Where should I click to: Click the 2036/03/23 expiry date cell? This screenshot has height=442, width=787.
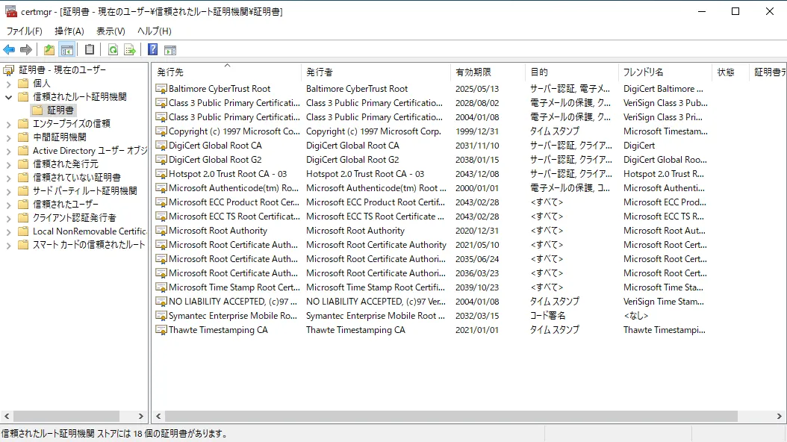click(477, 273)
